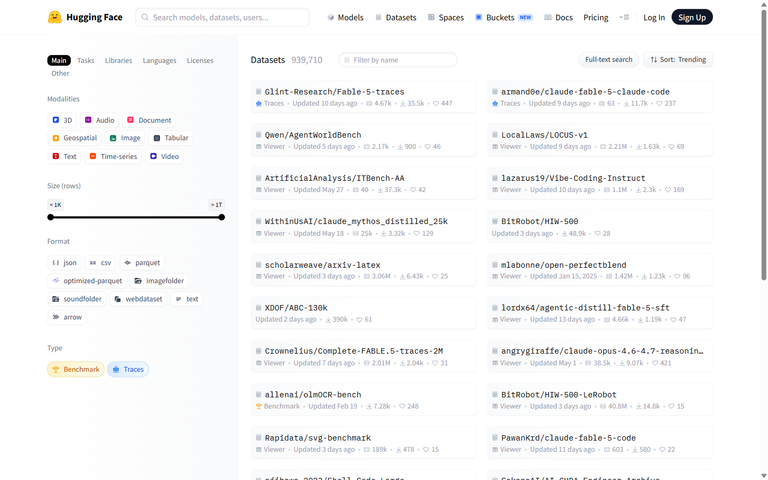Click the Spaces icon in navbar

[431, 17]
